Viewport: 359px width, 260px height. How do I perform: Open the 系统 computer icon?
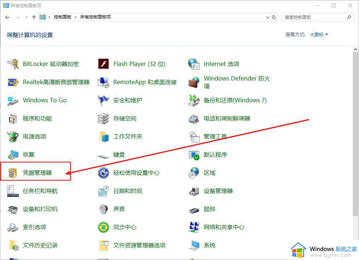[x=194, y=245]
